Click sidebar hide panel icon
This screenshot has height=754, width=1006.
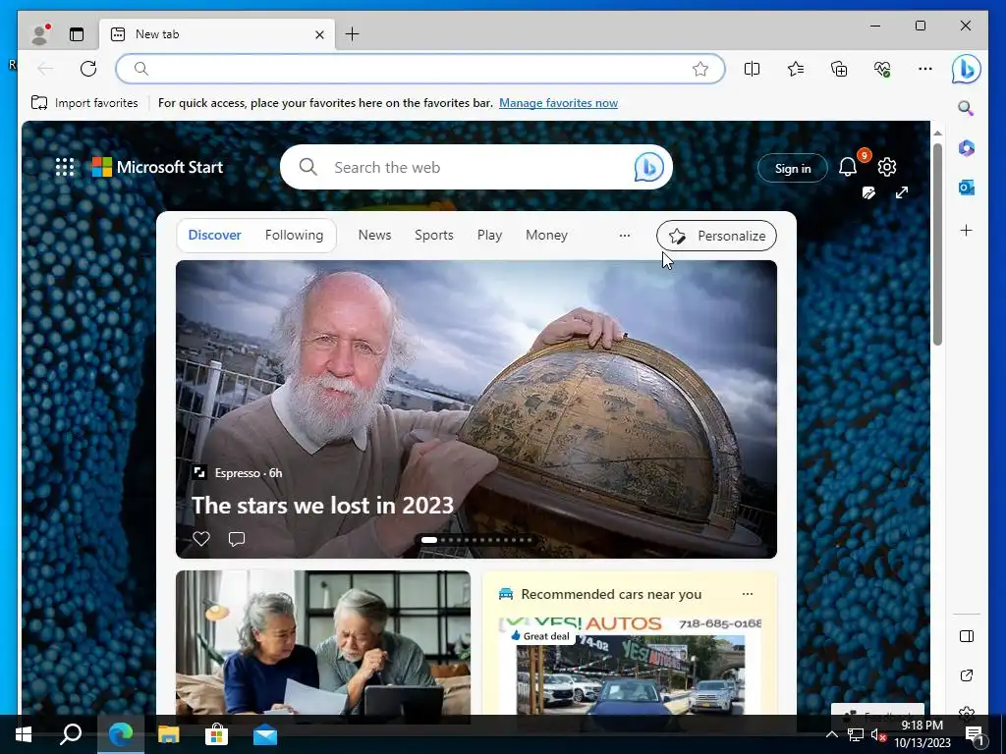pos(967,636)
